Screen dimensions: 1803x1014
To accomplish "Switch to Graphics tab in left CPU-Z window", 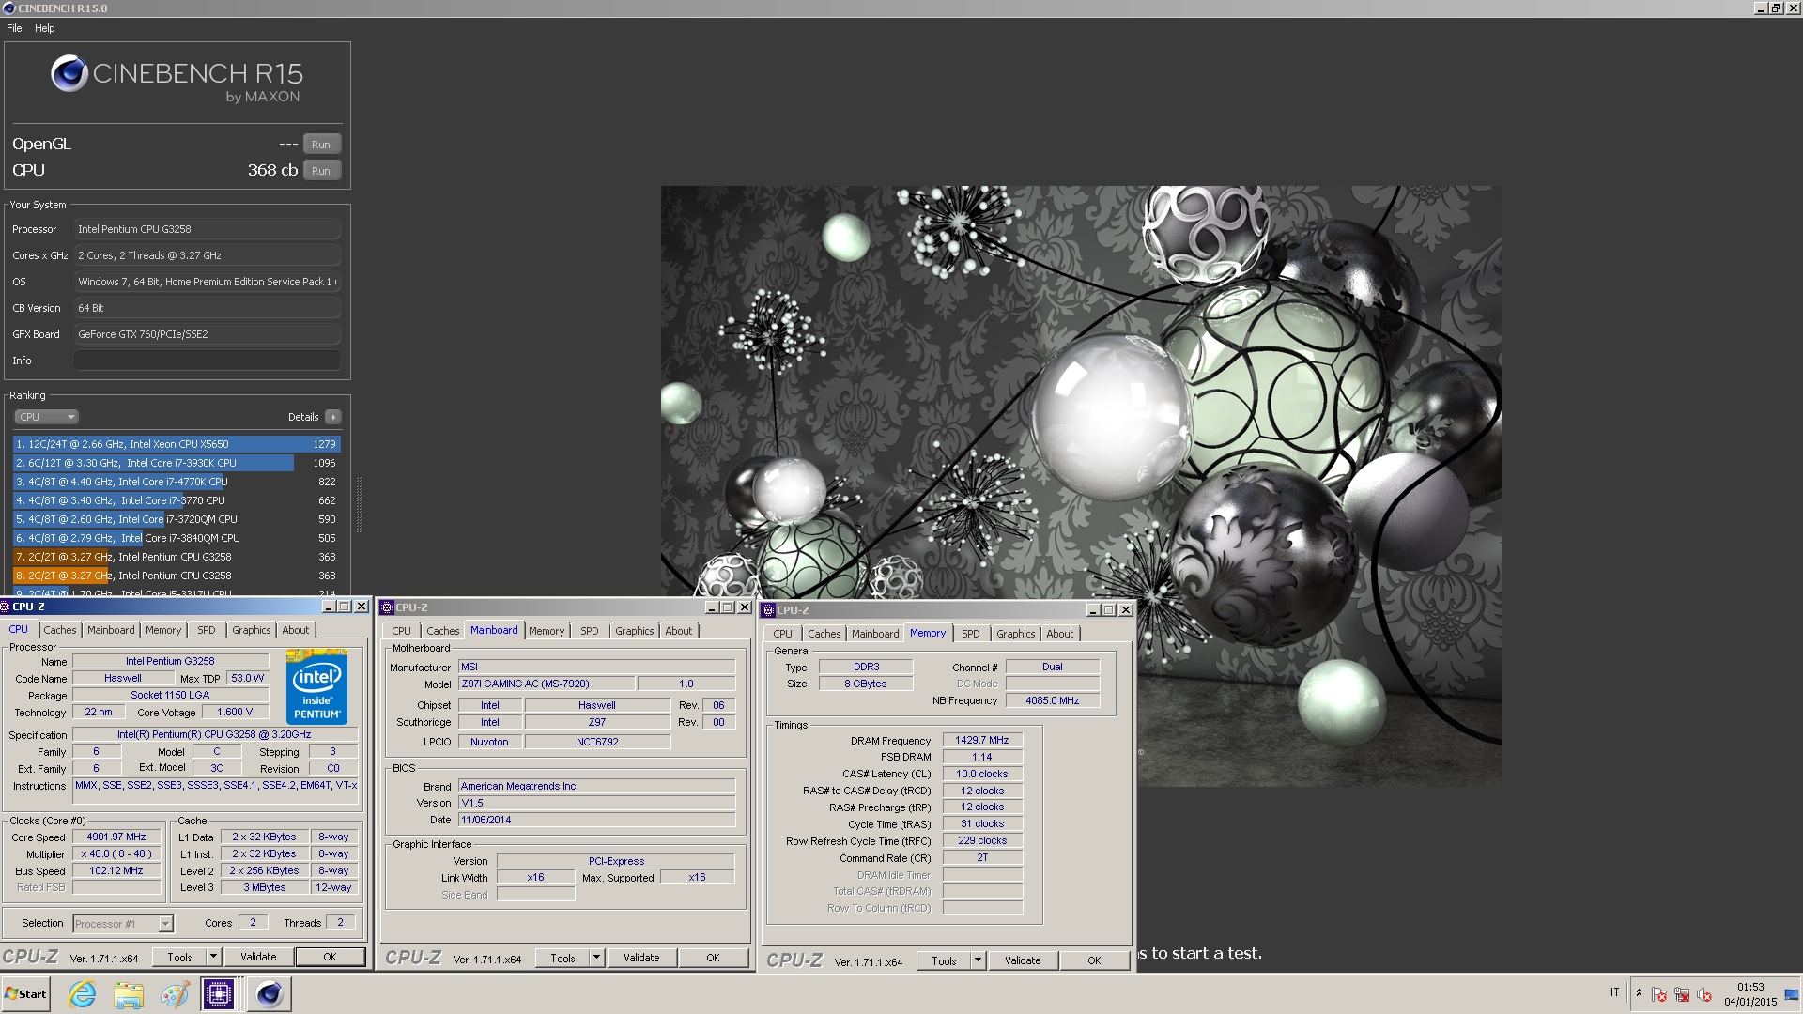I will click(x=251, y=630).
